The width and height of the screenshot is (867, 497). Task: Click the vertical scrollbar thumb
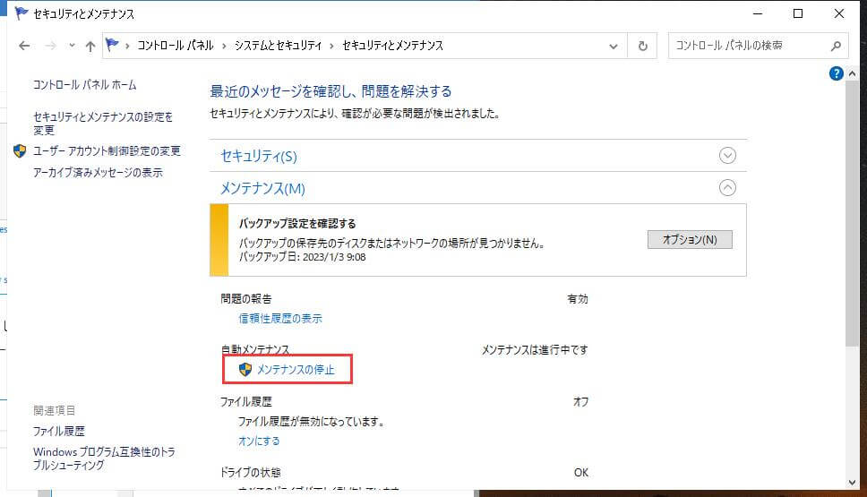click(852, 213)
